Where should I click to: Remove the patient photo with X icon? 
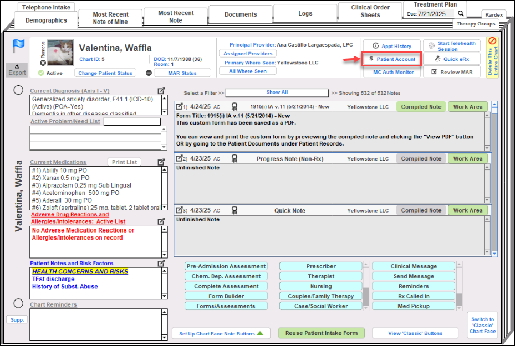pyautogui.click(x=43, y=63)
